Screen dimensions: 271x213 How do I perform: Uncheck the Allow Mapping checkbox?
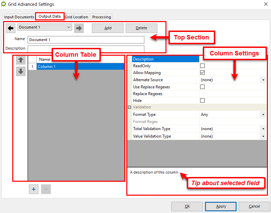(x=202, y=73)
